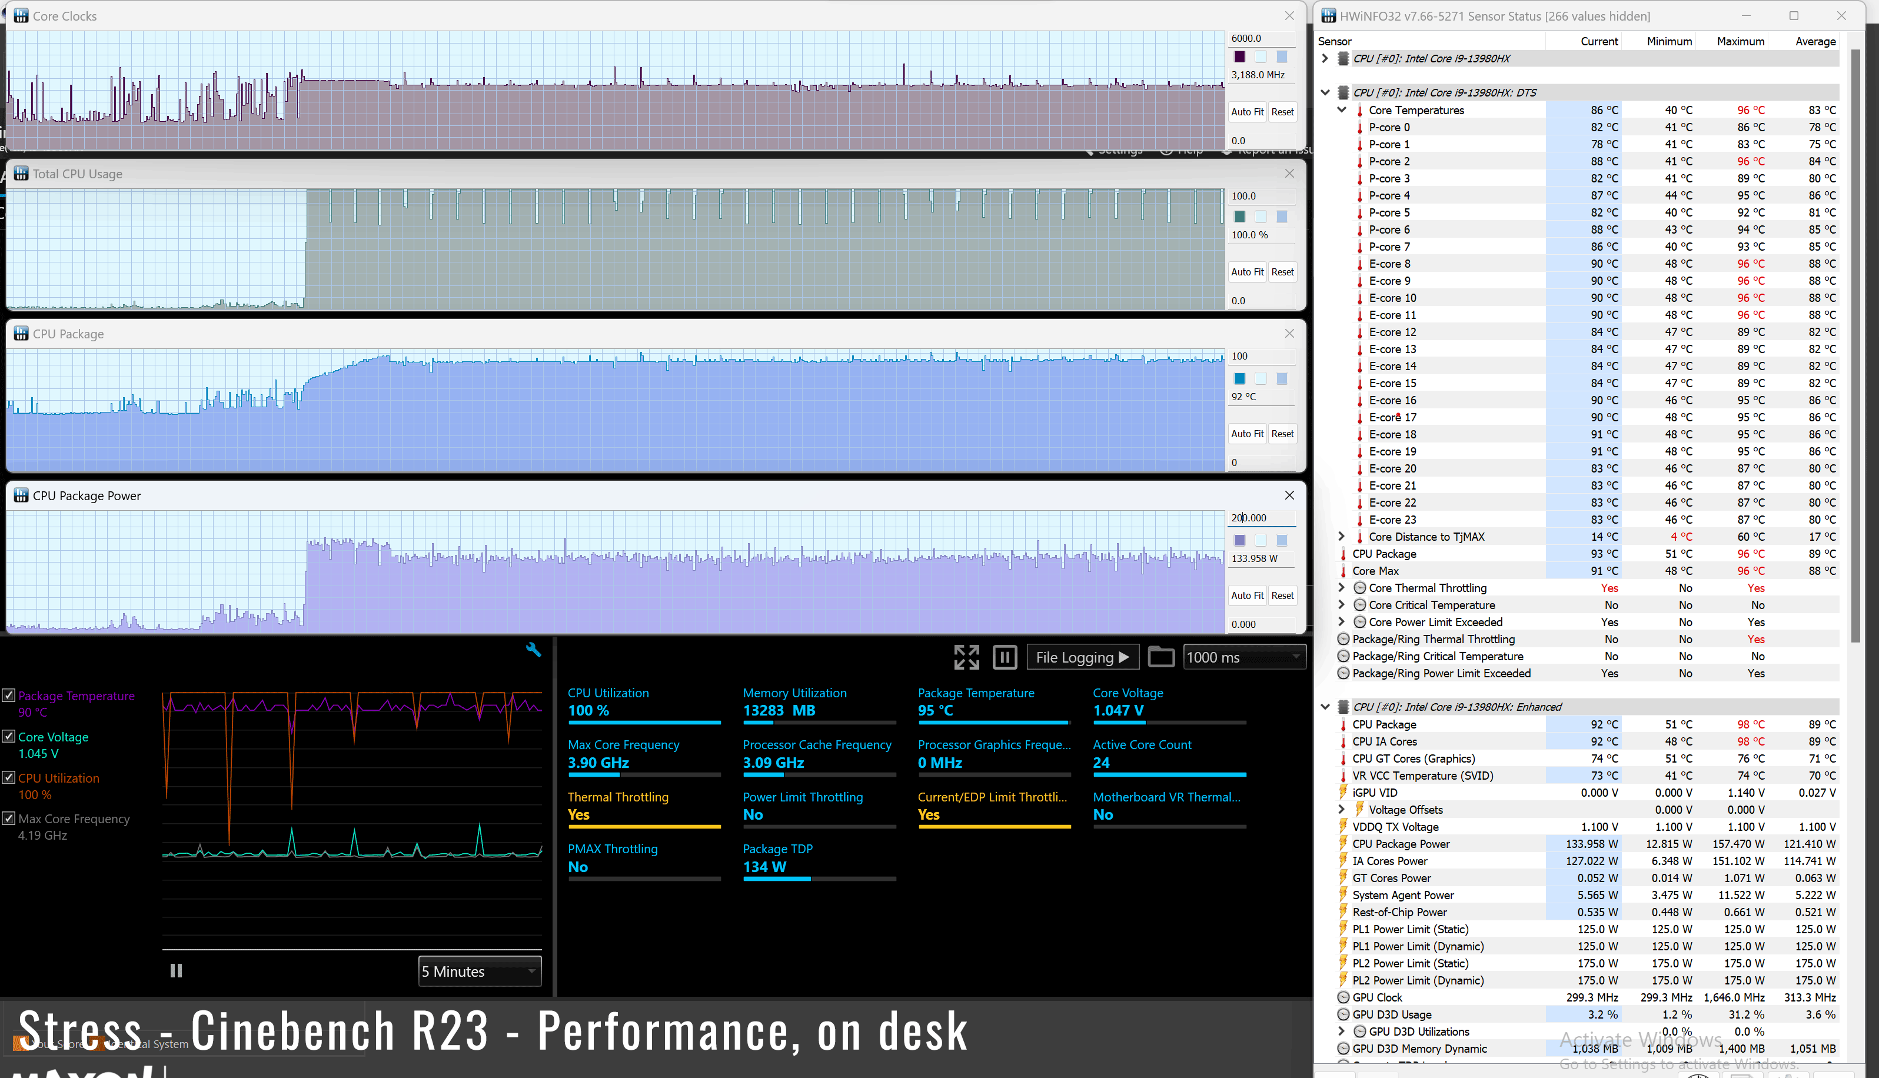Pause the 5 Minutes graph playback

click(x=176, y=971)
